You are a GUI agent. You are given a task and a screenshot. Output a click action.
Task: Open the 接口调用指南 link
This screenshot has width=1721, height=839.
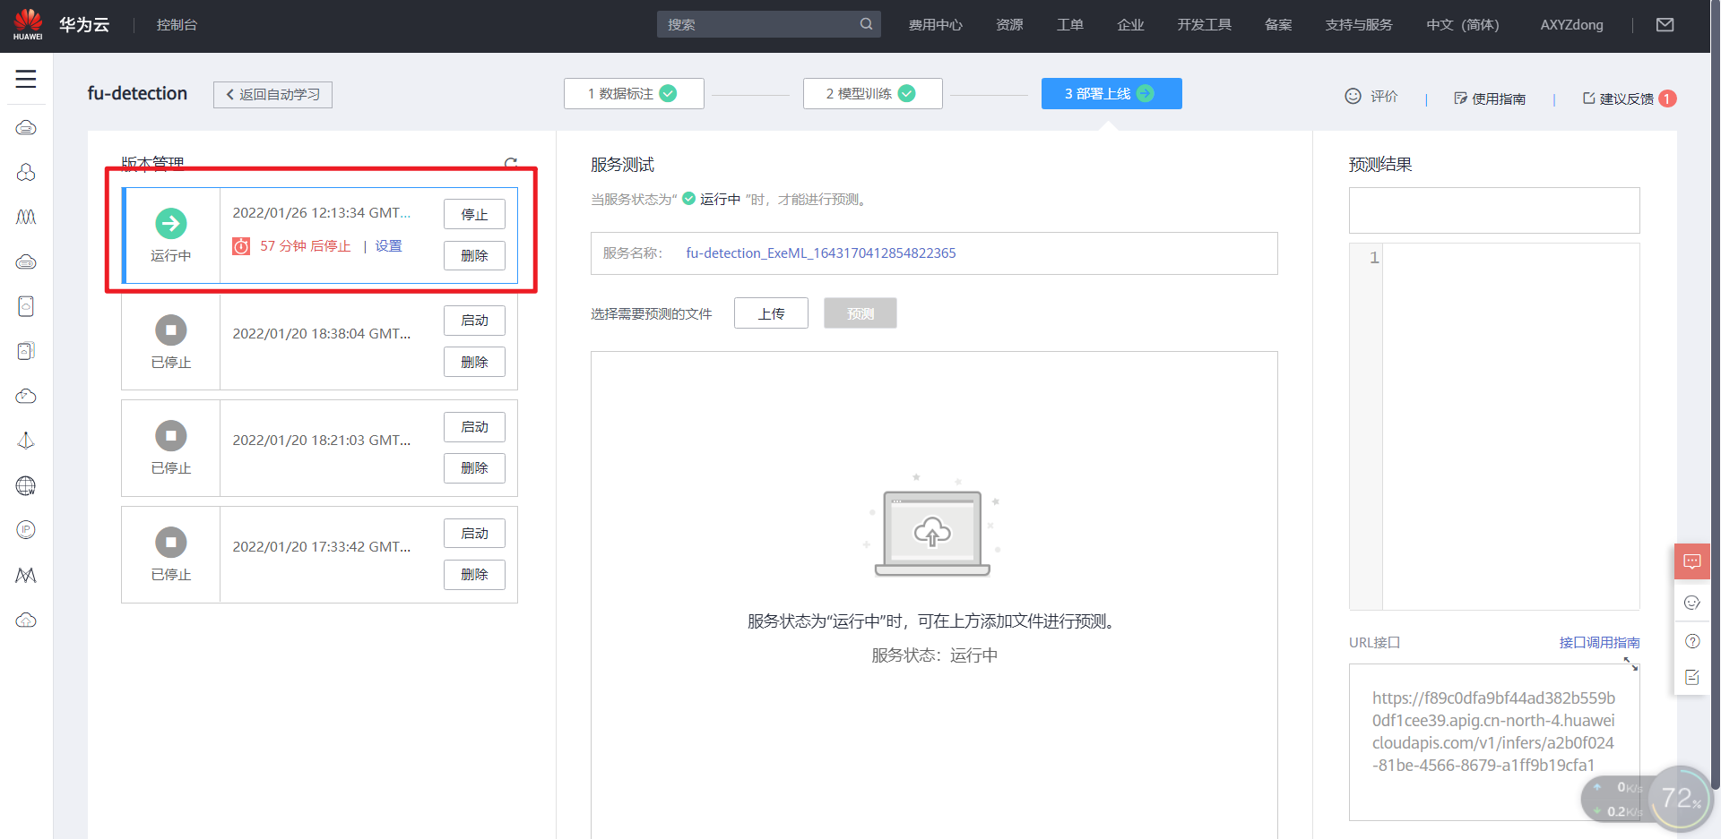pyautogui.click(x=1599, y=643)
